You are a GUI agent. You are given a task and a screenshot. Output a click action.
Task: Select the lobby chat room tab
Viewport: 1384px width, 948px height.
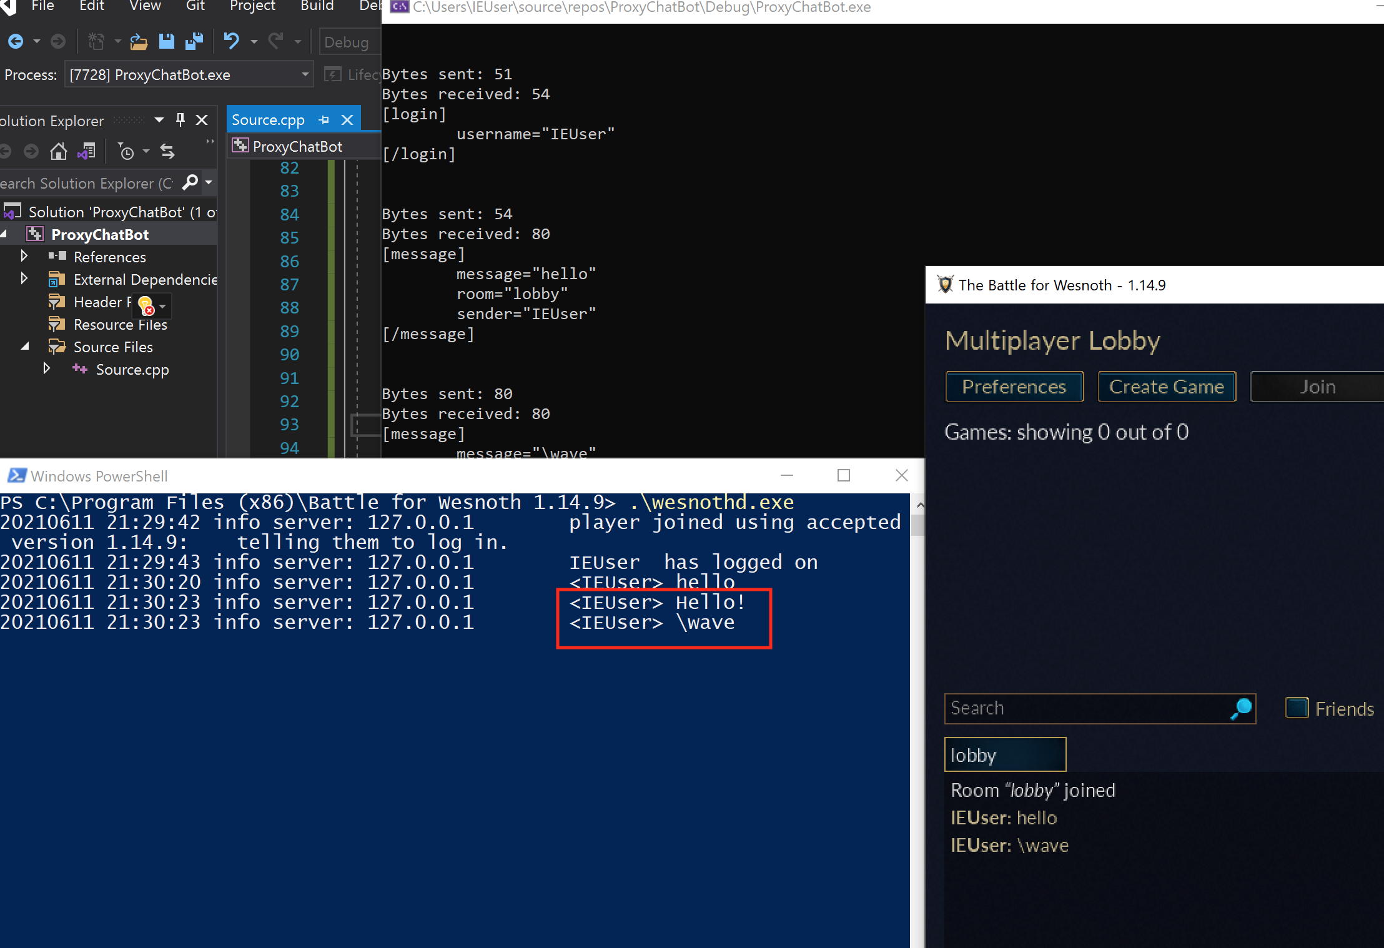click(x=1005, y=754)
